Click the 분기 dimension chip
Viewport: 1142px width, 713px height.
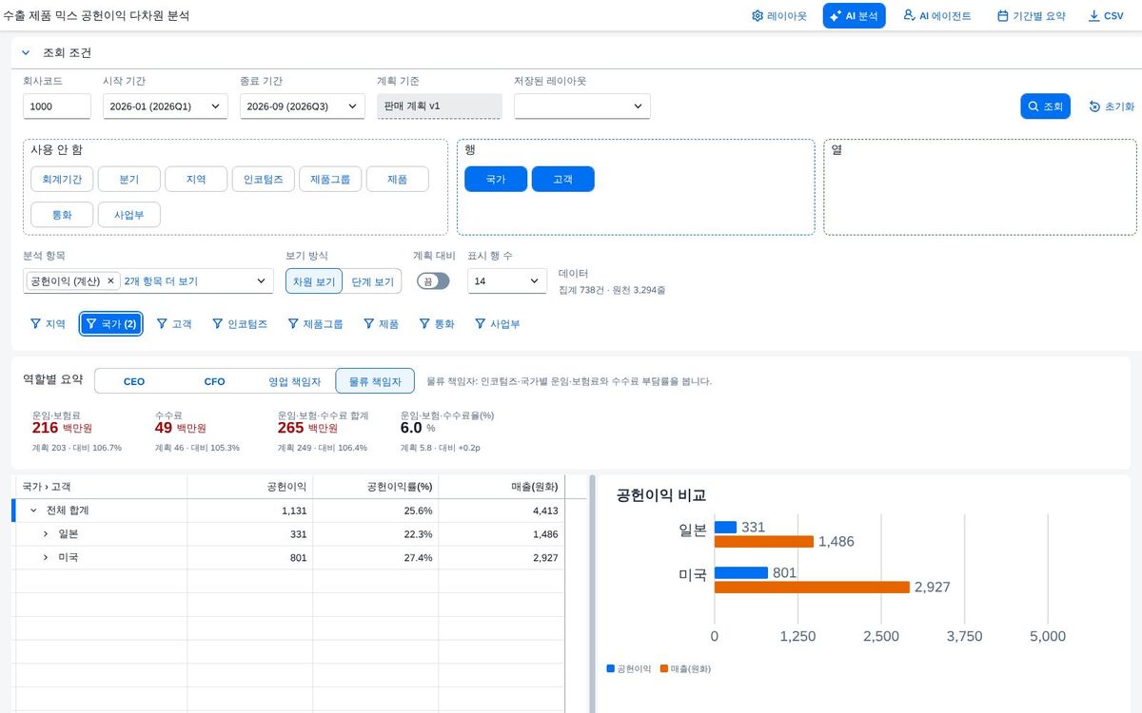coord(129,180)
